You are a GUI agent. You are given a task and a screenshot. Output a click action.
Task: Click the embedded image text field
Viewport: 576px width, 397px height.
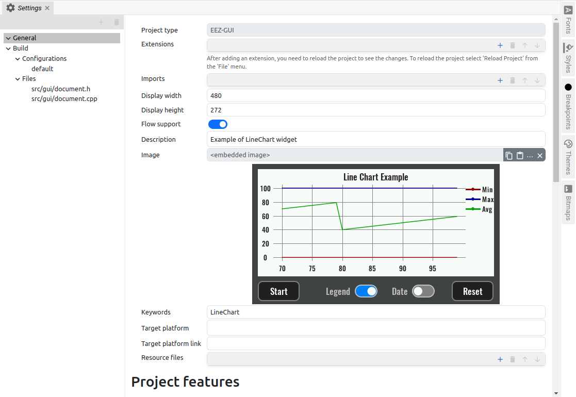click(x=355, y=155)
